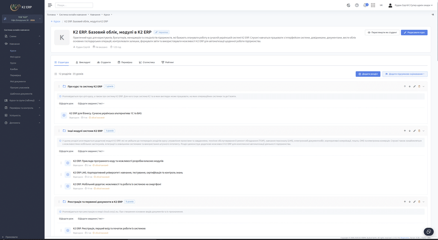The width and height of the screenshot is (438, 240).
Task: Switch to Студенти tab
Action: [x=104, y=62]
